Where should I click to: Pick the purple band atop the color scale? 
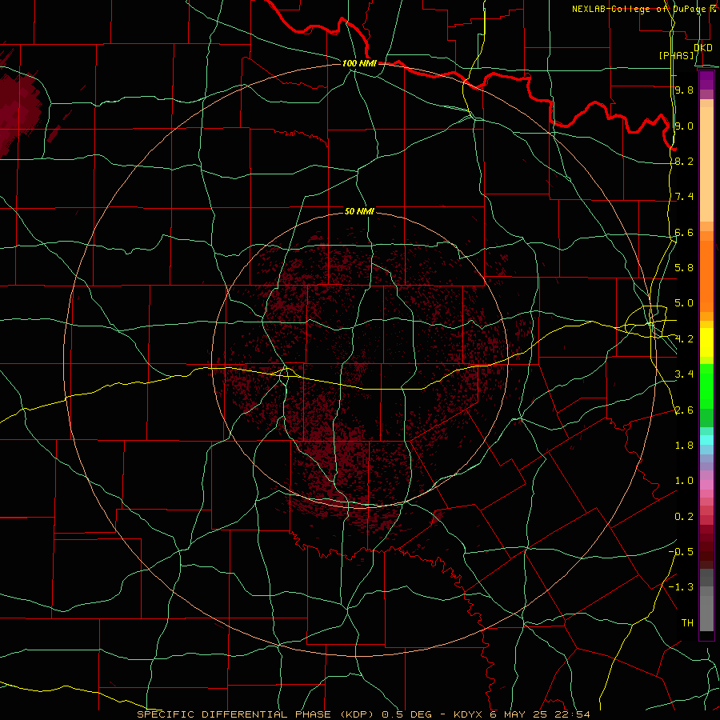point(706,80)
